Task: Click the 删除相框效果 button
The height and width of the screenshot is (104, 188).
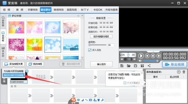Action: point(71,64)
